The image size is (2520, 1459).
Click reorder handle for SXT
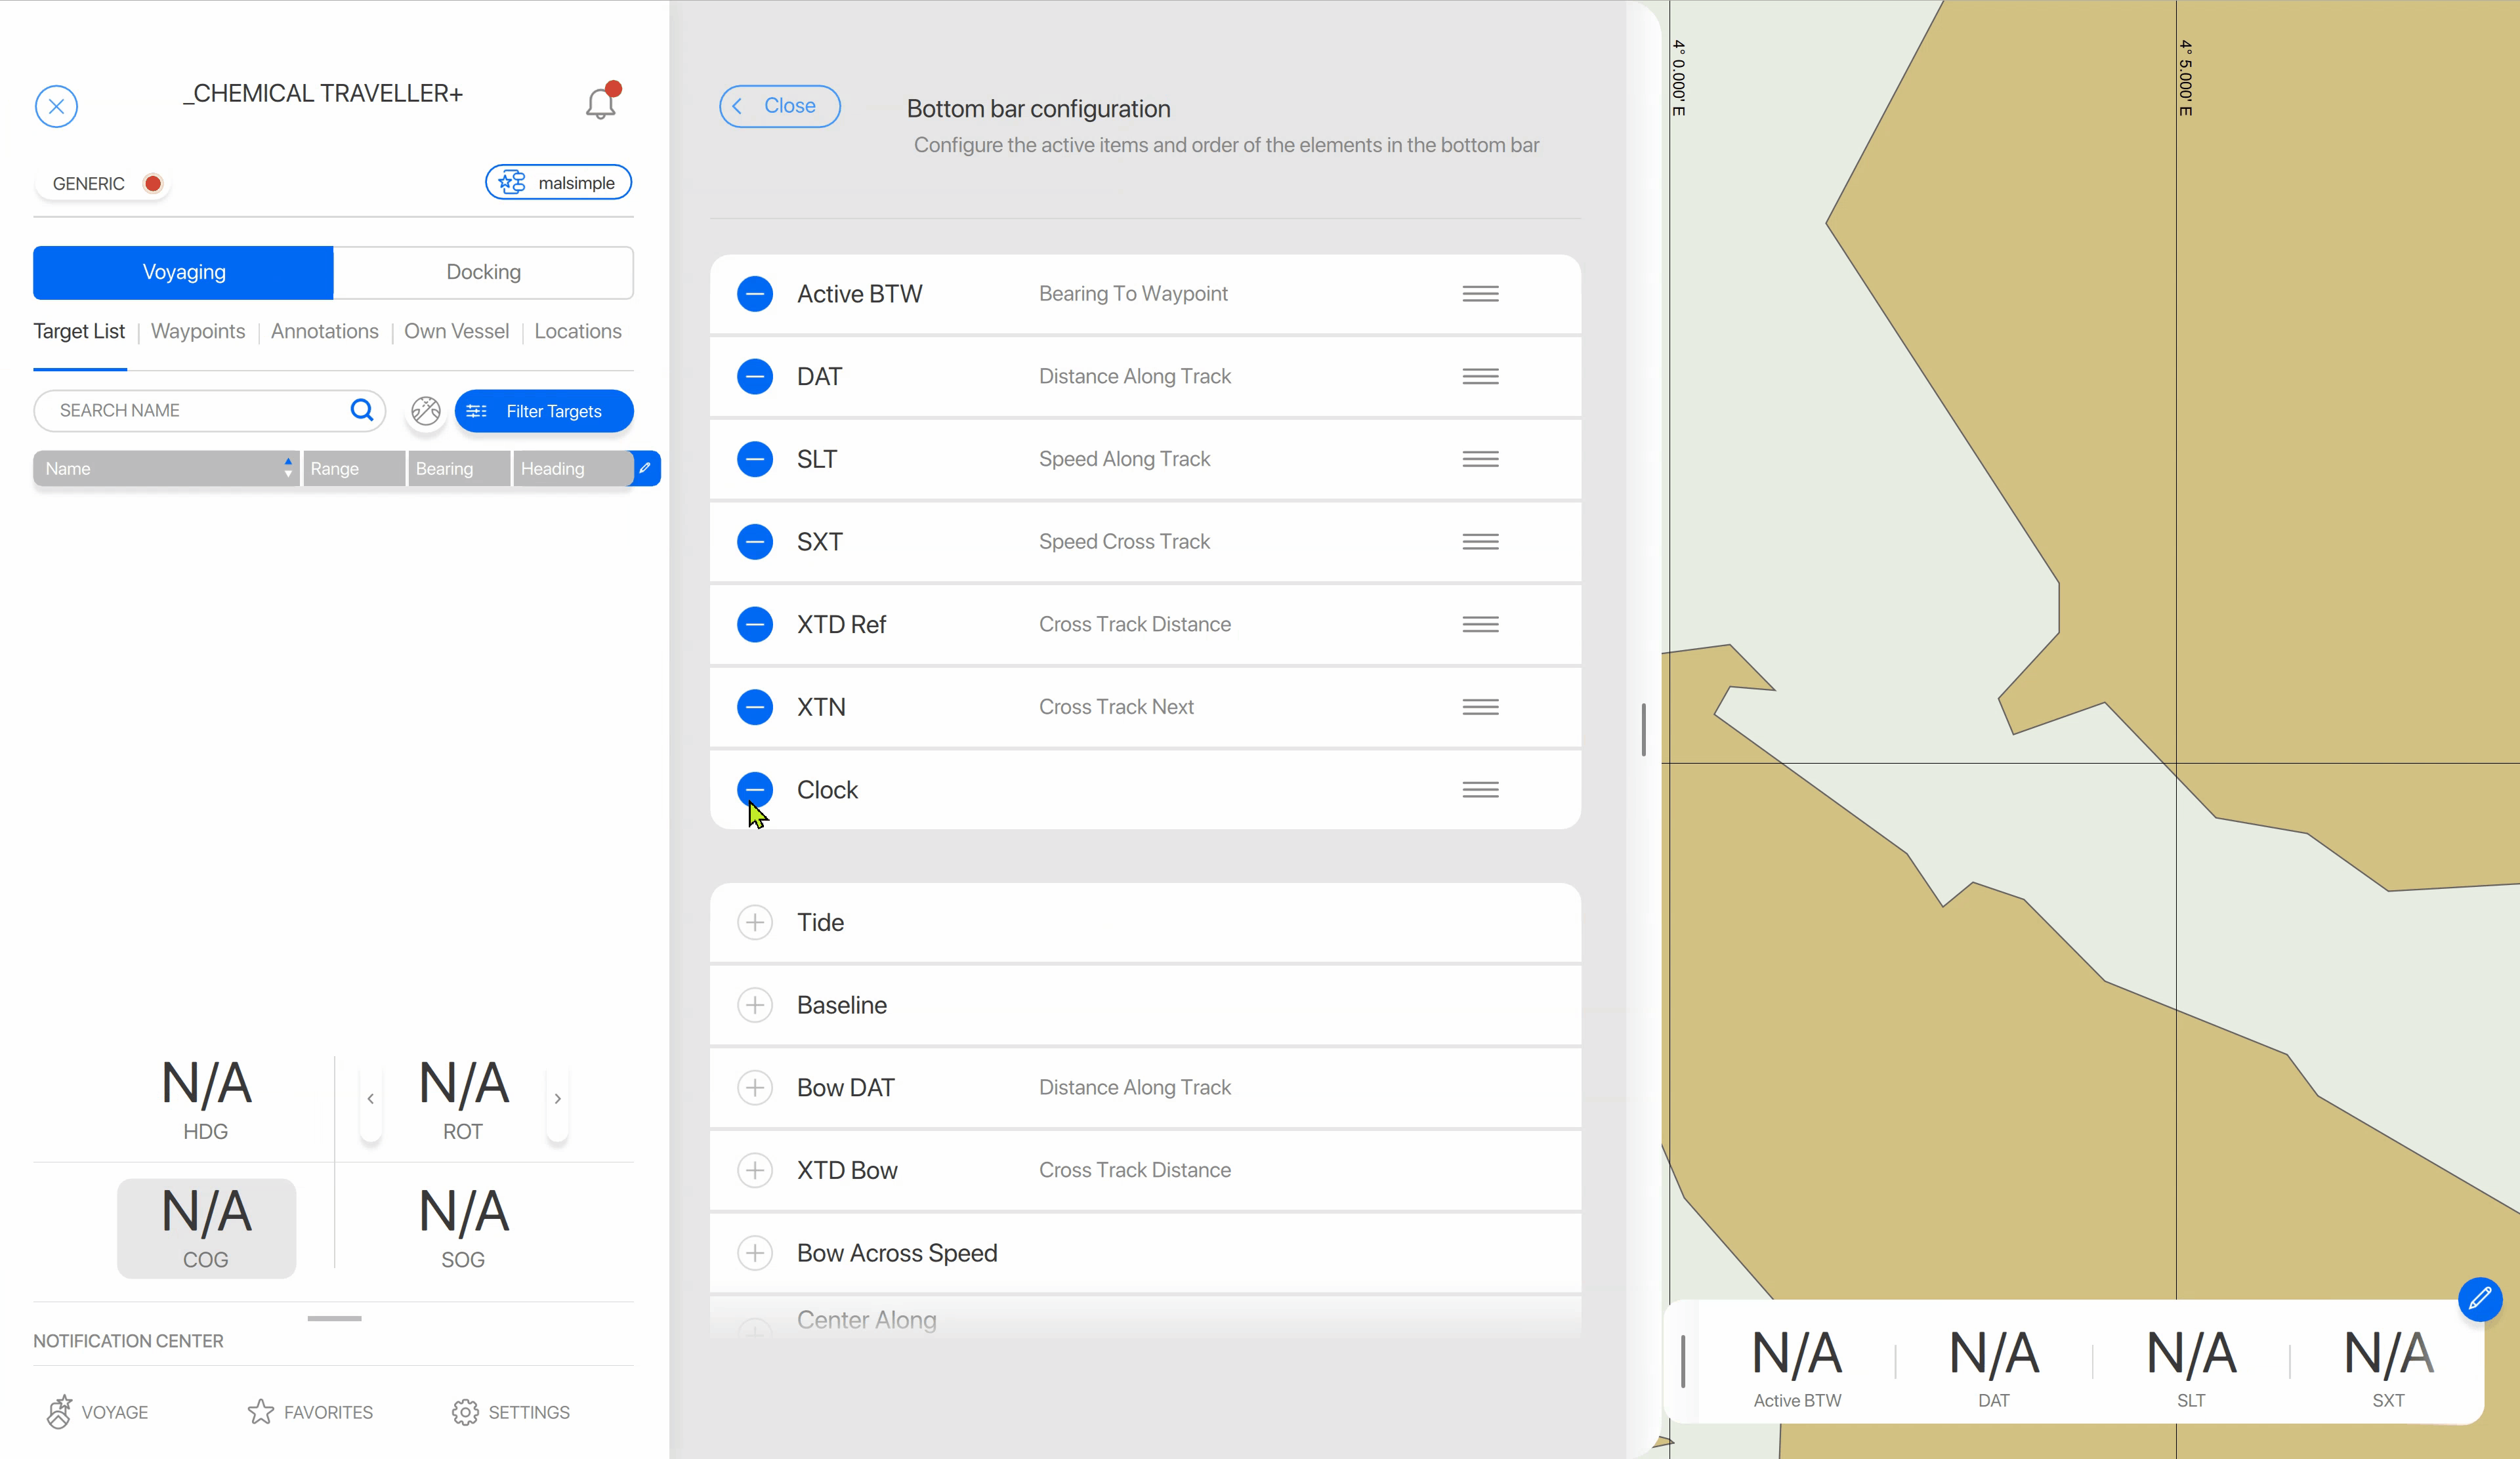point(1480,542)
